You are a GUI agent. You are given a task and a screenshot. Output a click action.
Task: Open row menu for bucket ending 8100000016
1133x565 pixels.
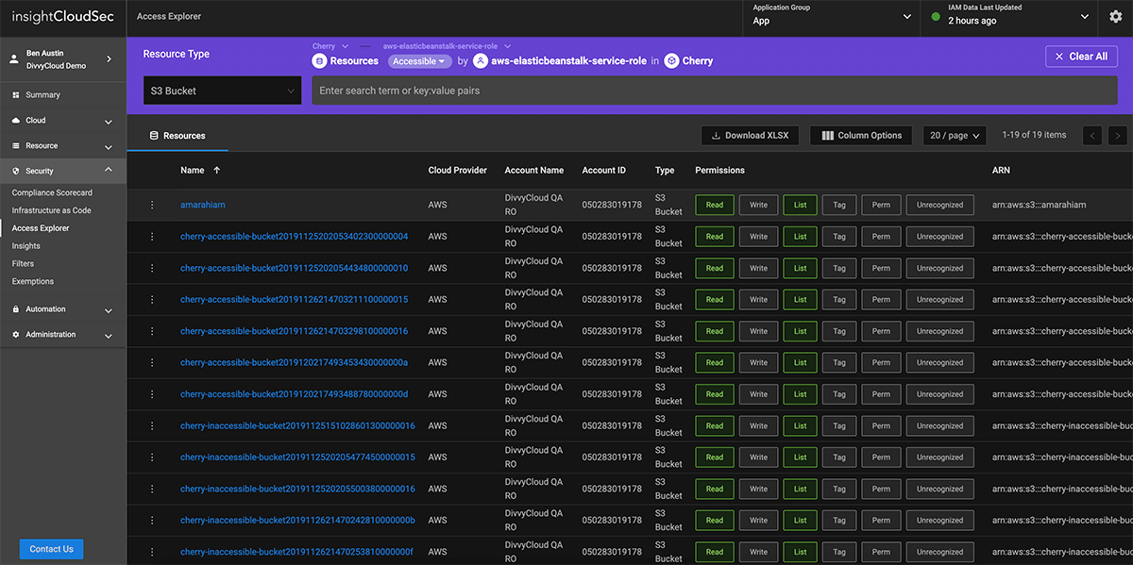coord(152,331)
